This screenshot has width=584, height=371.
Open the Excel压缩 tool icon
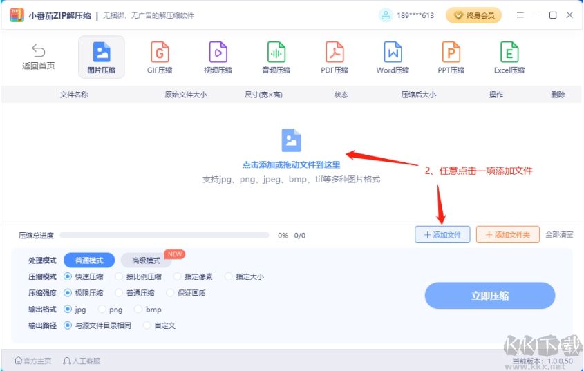point(509,52)
